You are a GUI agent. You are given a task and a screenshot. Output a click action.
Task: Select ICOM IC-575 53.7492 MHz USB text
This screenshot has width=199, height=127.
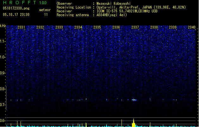point(127,11)
